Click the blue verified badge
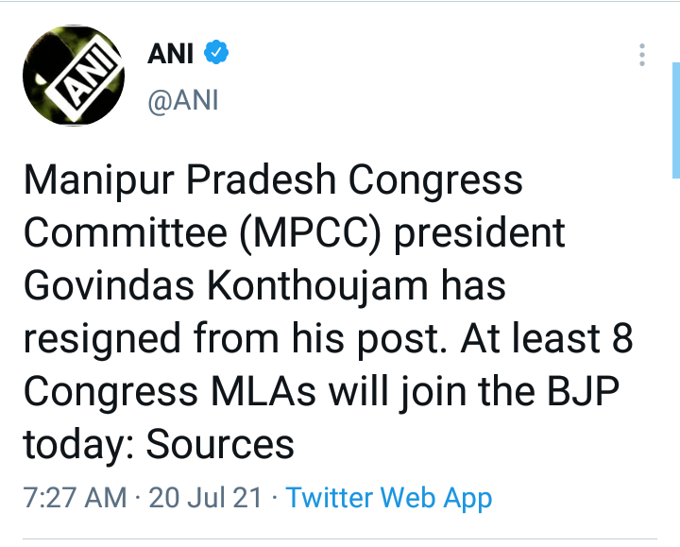680x547 pixels. pyautogui.click(x=216, y=55)
